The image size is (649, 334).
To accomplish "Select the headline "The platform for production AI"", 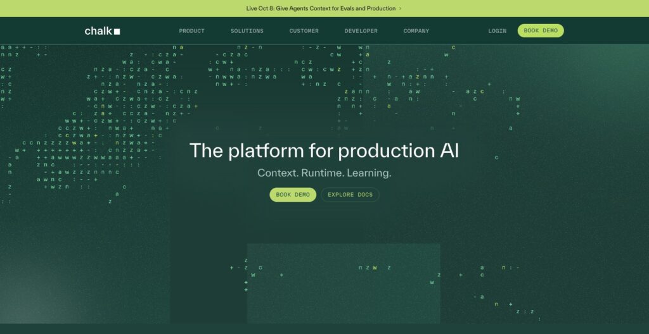I will [324, 151].
